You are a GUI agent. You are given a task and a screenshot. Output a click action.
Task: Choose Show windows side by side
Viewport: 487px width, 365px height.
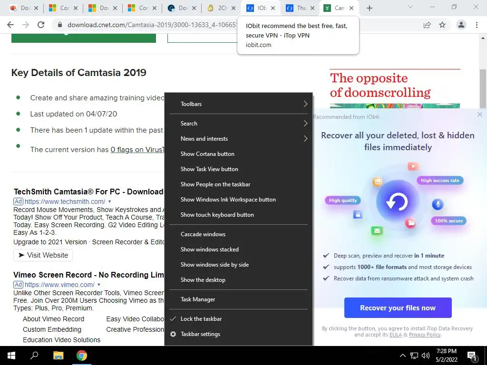239,265
